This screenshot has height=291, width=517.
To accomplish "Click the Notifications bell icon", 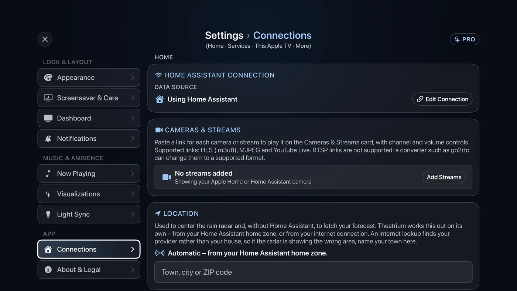I will click(48, 138).
